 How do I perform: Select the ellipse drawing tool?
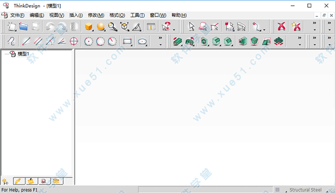coord(142,41)
